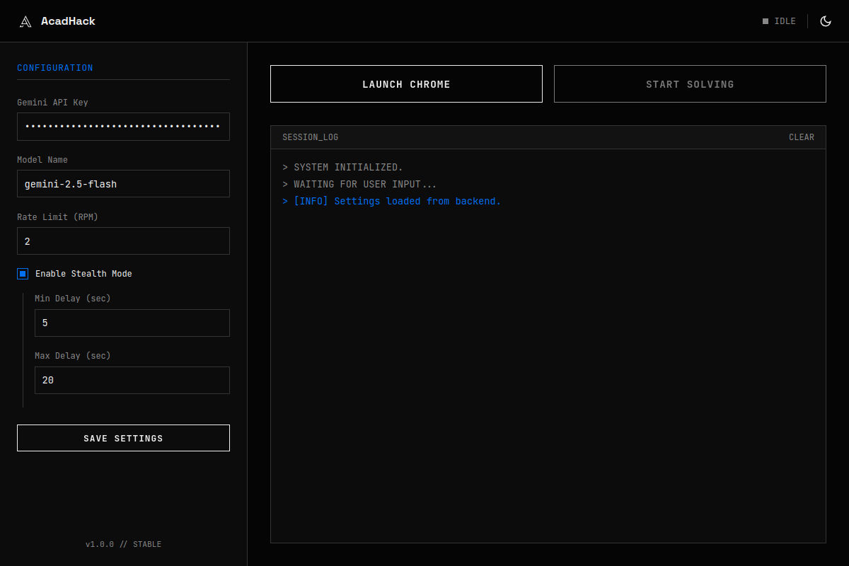Clear the session log via CLEAR
This screenshot has width=849, height=566.
802,137
